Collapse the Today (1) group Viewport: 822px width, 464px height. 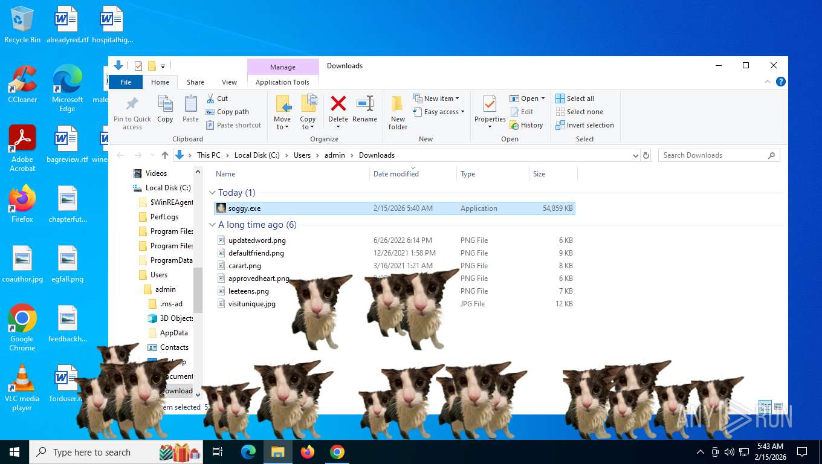click(x=213, y=193)
